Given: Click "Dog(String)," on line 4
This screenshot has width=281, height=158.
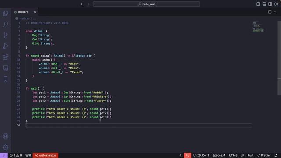Looking at the screenshot, I should (42, 35).
